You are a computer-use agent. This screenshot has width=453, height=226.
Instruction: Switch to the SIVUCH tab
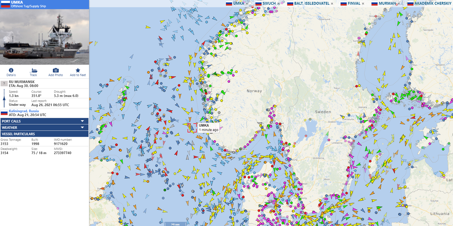tap(269, 3)
